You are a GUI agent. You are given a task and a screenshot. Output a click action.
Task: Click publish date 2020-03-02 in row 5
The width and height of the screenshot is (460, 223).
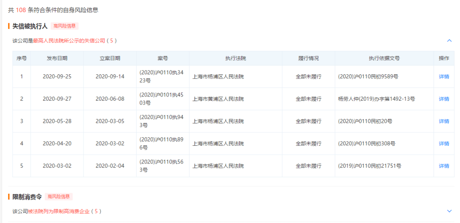(x=57, y=166)
